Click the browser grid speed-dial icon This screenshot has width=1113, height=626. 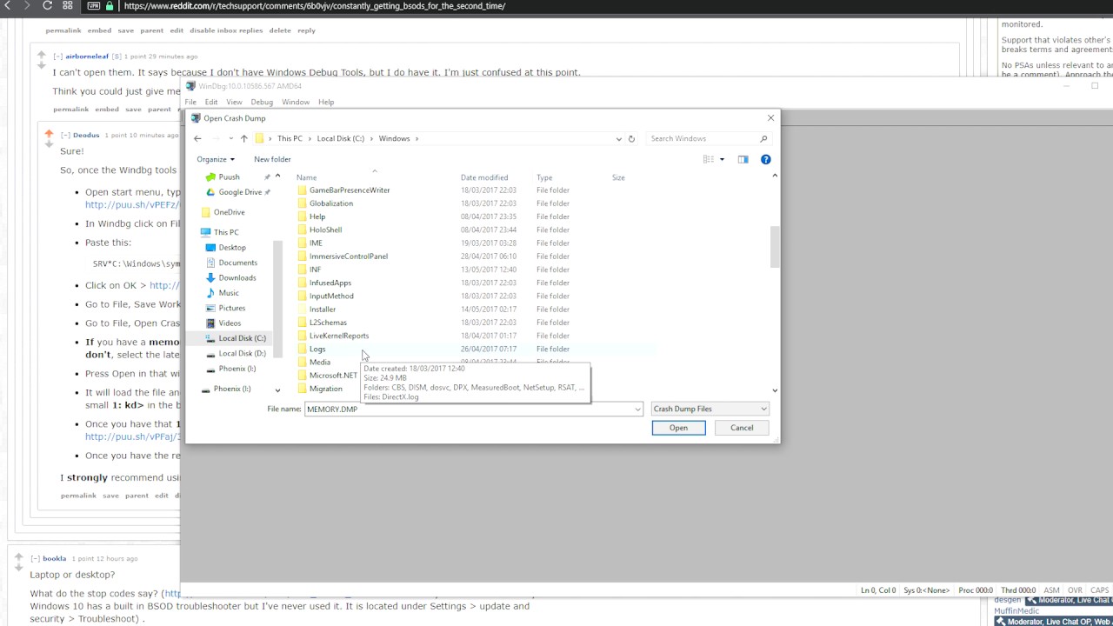click(x=68, y=5)
